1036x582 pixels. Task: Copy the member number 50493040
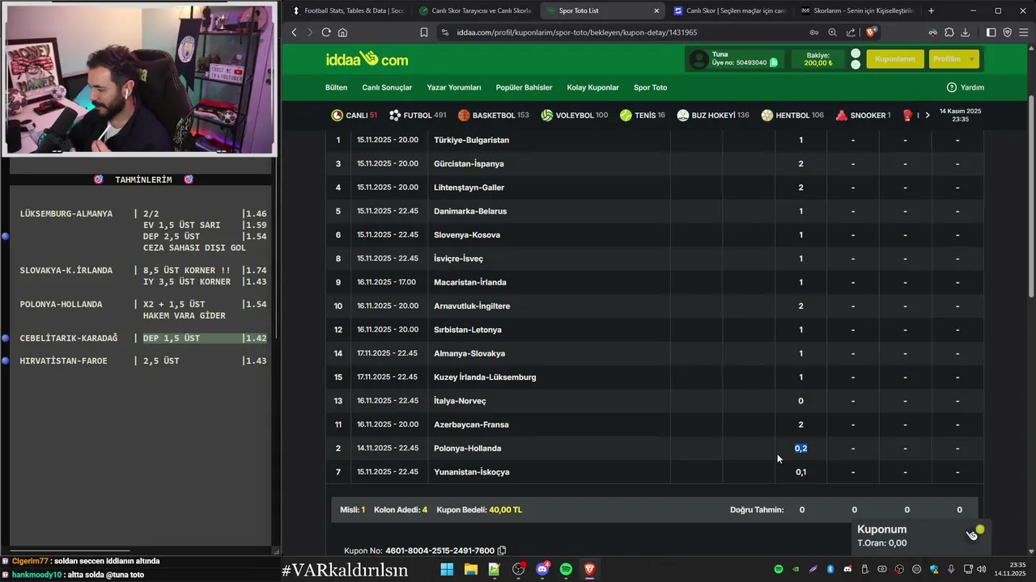[774, 63]
